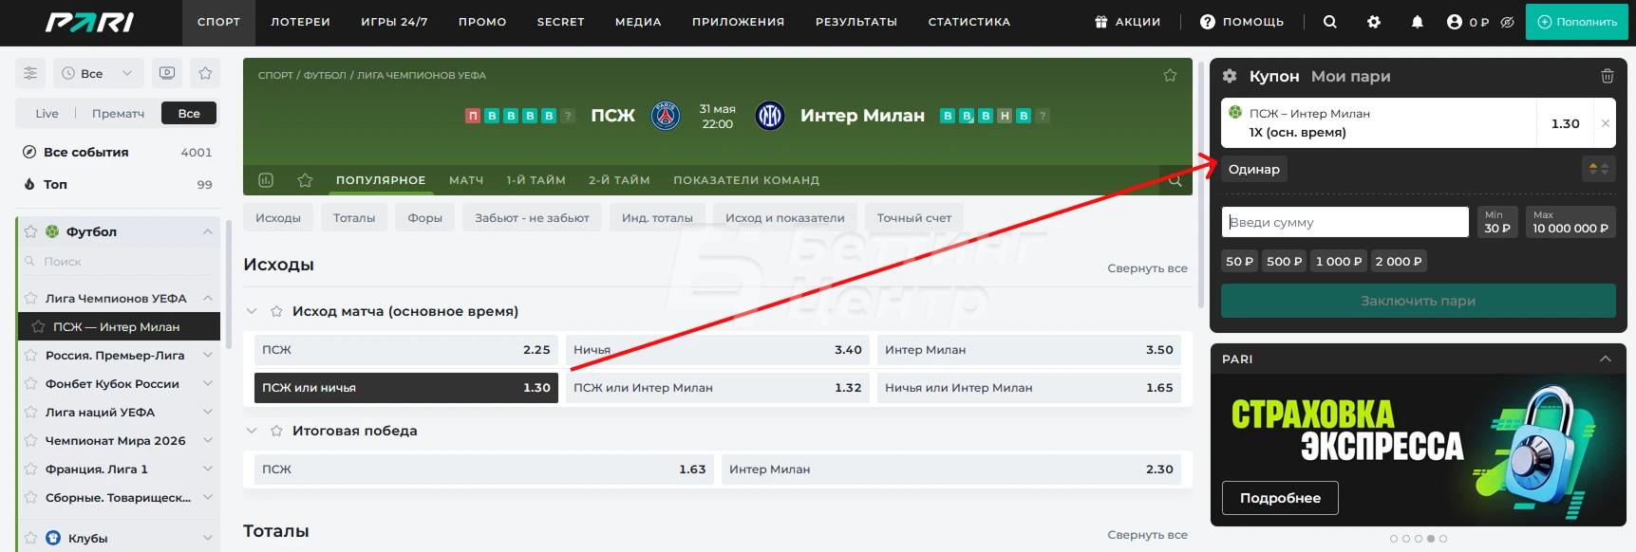The width and height of the screenshot is (1636, 552).
Task: Expand Клубы section
Action: [x=207, y=538]
